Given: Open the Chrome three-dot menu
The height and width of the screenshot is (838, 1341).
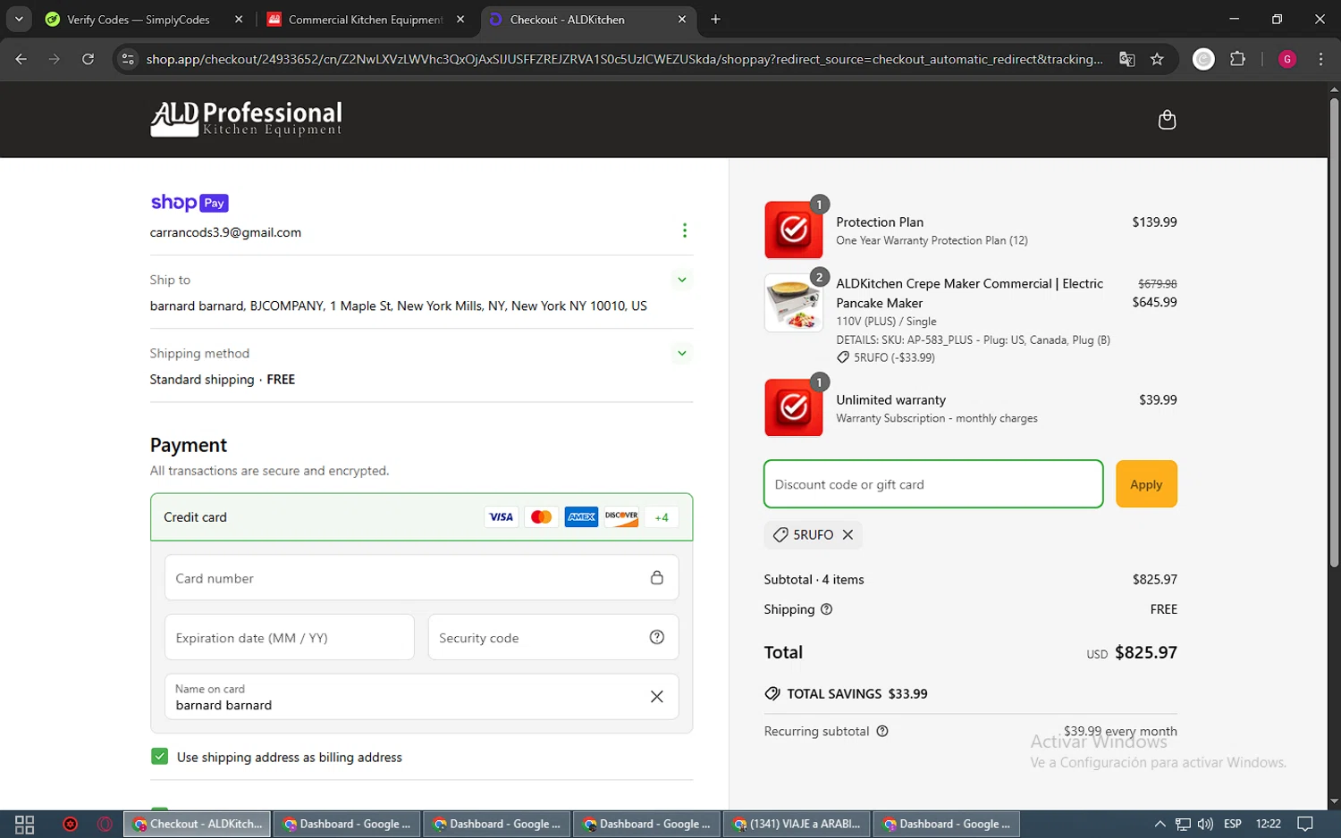Looking at the screenshot, I should click(1320, 59).
